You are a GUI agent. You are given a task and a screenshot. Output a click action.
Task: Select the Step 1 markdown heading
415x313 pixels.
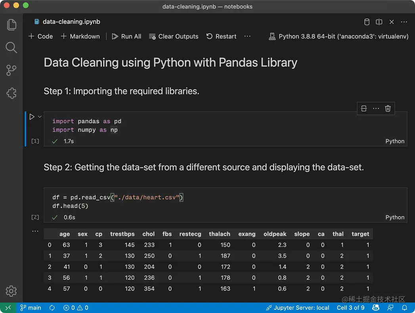click(x=121, y=91)
